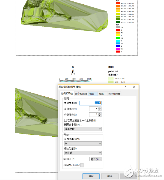
Task: Click the 主刻度值 input field
Action: [91, 103]
